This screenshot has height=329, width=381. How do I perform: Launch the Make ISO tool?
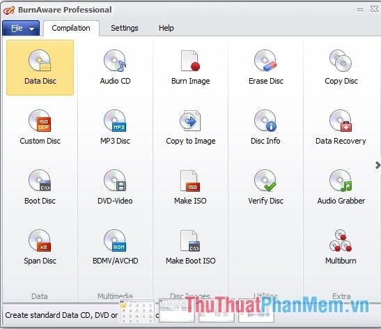coord(191,188)
